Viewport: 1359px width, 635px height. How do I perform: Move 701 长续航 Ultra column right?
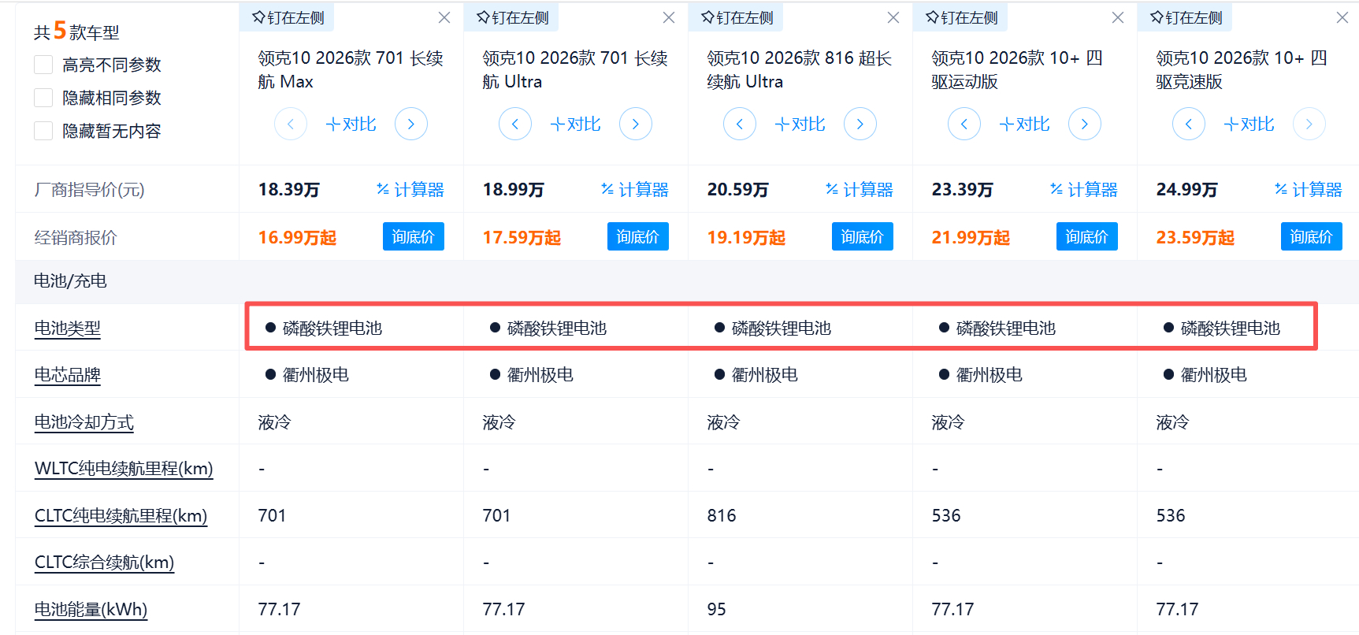coord(636,124)
